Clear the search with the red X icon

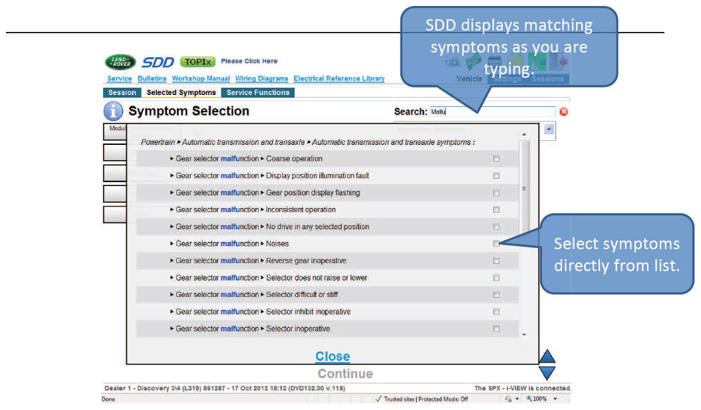pos(564,112)
